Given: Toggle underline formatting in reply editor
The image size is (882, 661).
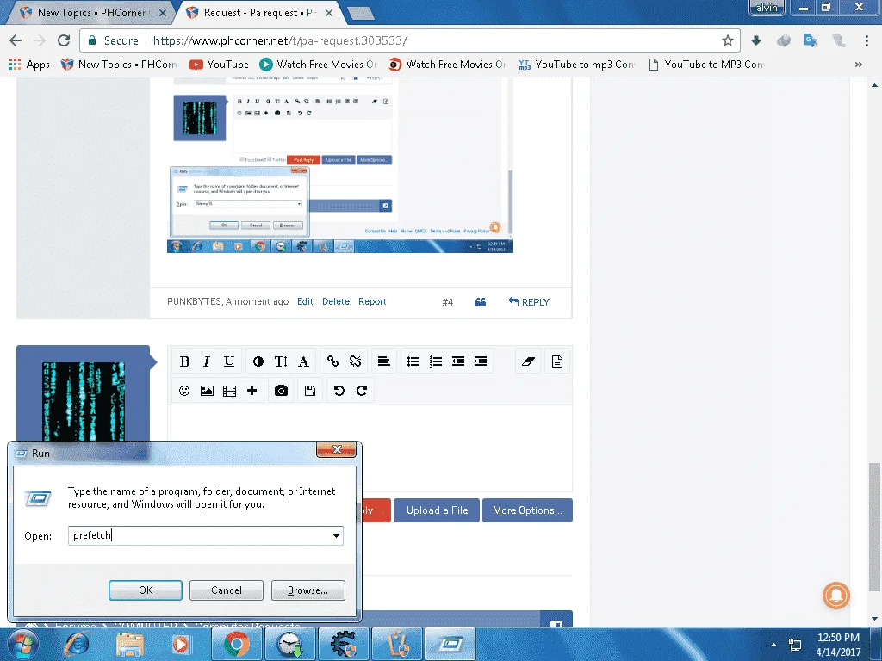Looking at the screenshot, I should 229,361.
